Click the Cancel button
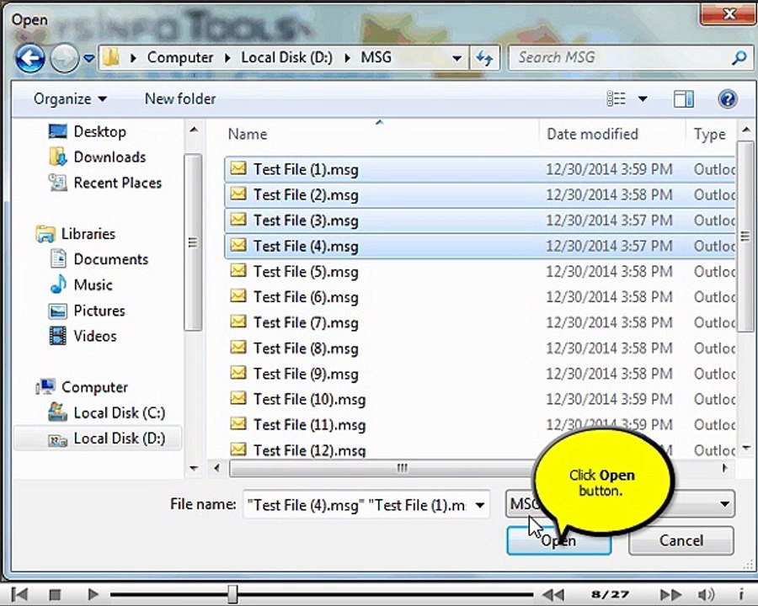758x606 pixels. click(681, 540)
